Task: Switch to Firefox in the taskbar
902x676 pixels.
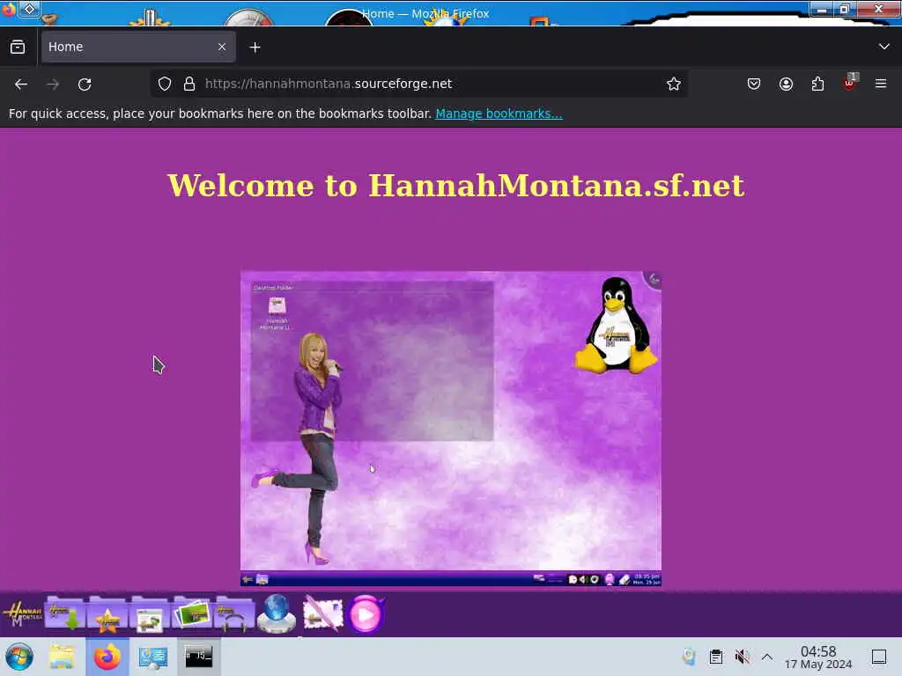Action: click(x=107, y=657)
